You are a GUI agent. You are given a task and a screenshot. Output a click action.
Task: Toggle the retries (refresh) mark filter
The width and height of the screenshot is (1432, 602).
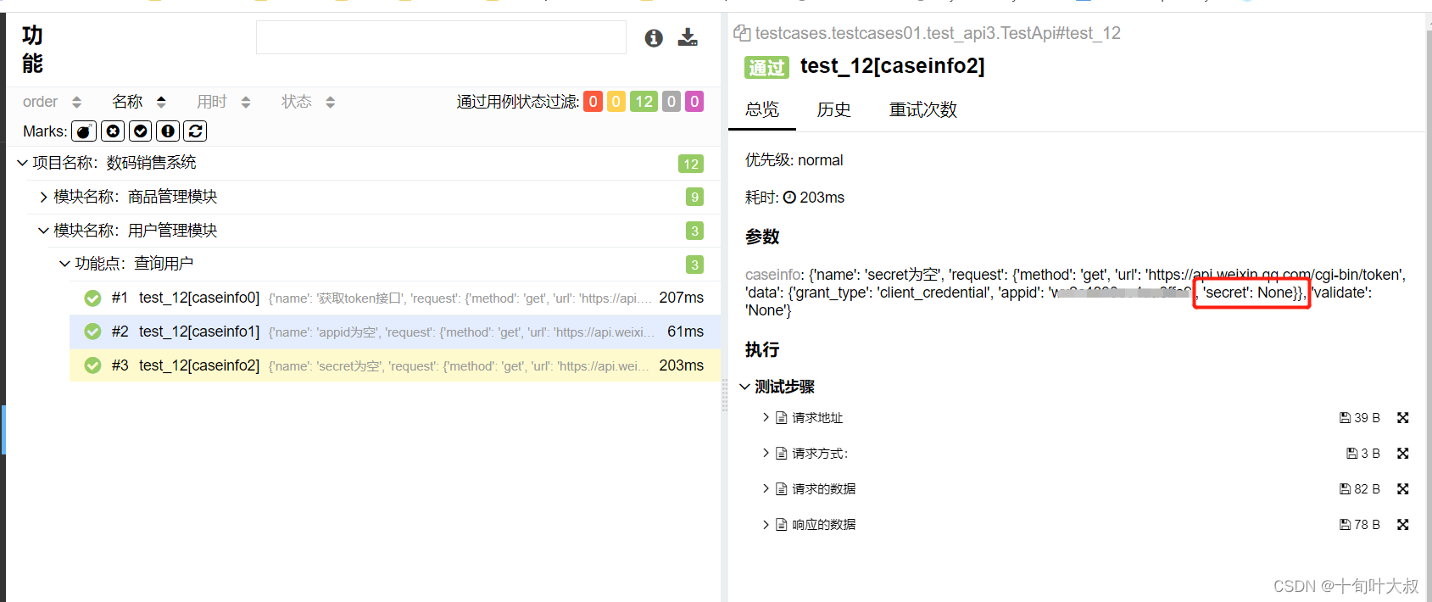click(x=195, y=131)
